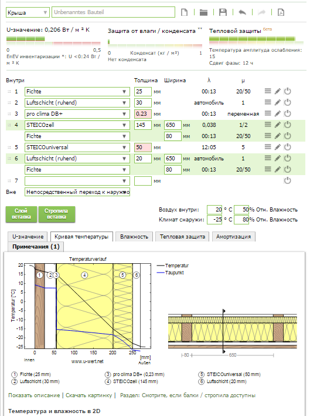
Task: Switch to the U-значение tab
Action: [x=28, y=237]
